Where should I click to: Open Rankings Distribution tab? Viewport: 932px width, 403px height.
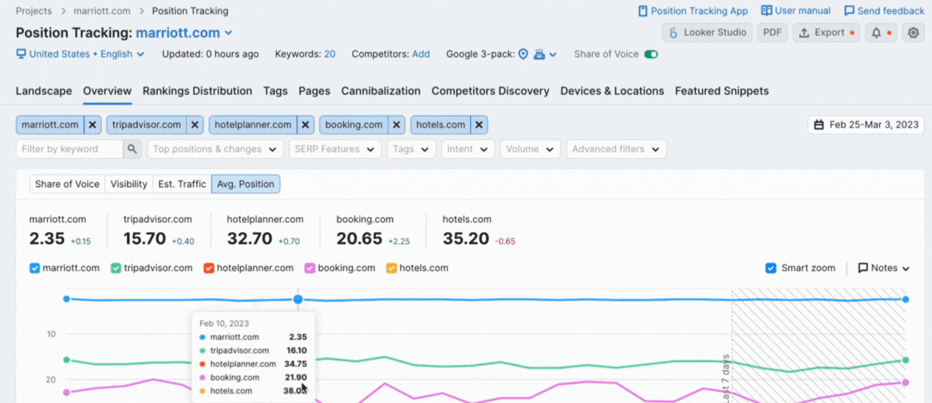[197, 91]
